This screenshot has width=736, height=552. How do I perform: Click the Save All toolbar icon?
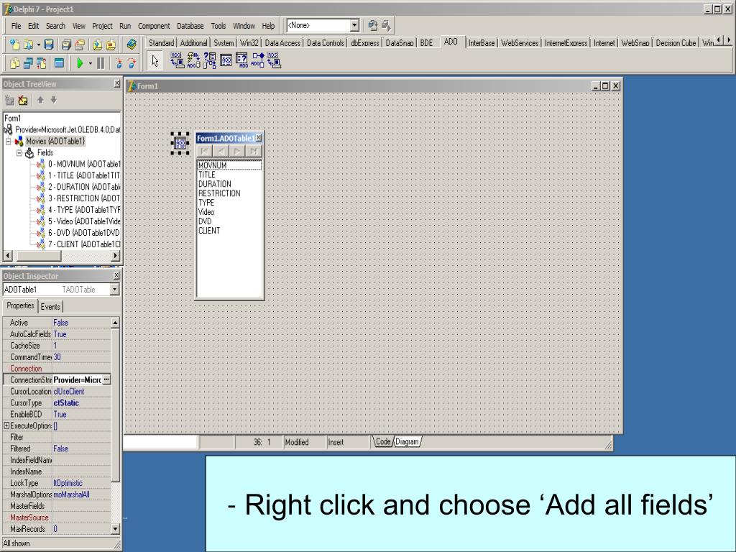66,45
